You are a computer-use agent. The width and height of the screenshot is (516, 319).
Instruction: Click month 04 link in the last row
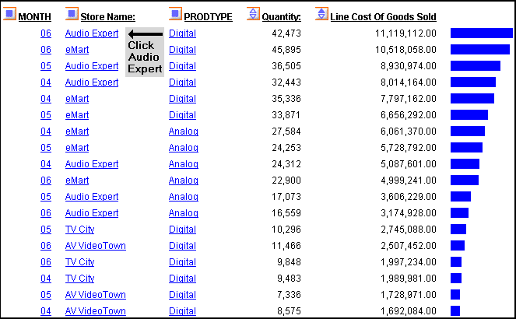click(x=46, y=310)
